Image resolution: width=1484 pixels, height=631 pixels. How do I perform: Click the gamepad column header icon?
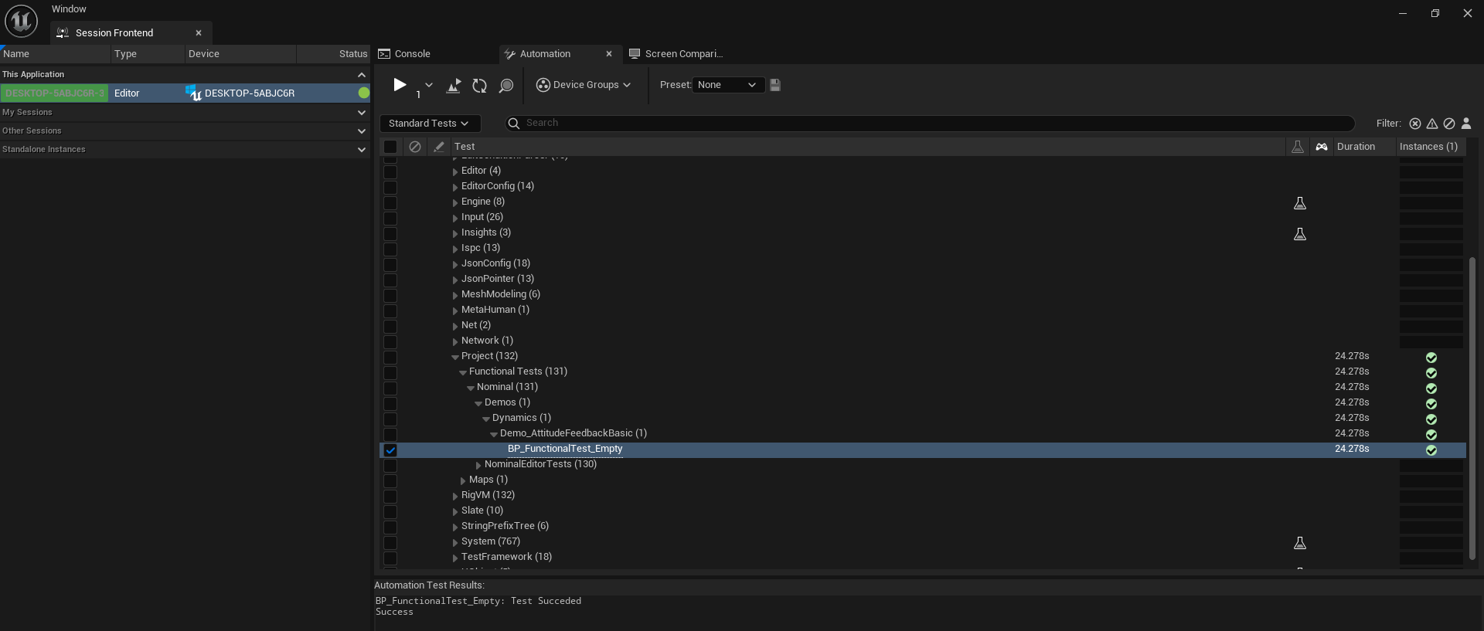pyautogui.click(x=1322, y=147)
